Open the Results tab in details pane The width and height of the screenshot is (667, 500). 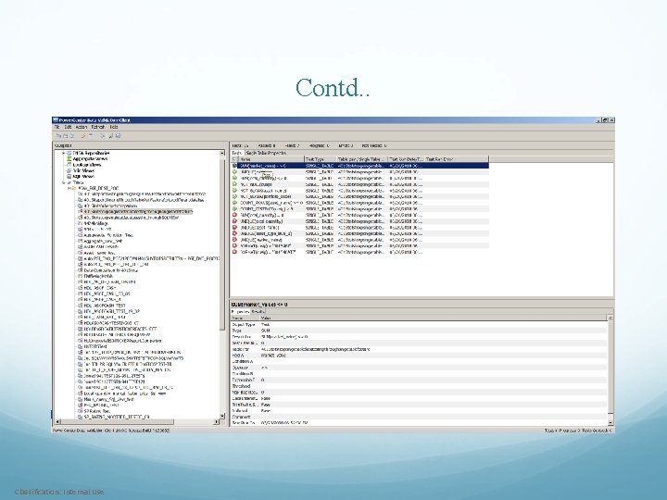[258, 312]
